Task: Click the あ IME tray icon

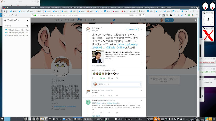Action: point(155,119)
